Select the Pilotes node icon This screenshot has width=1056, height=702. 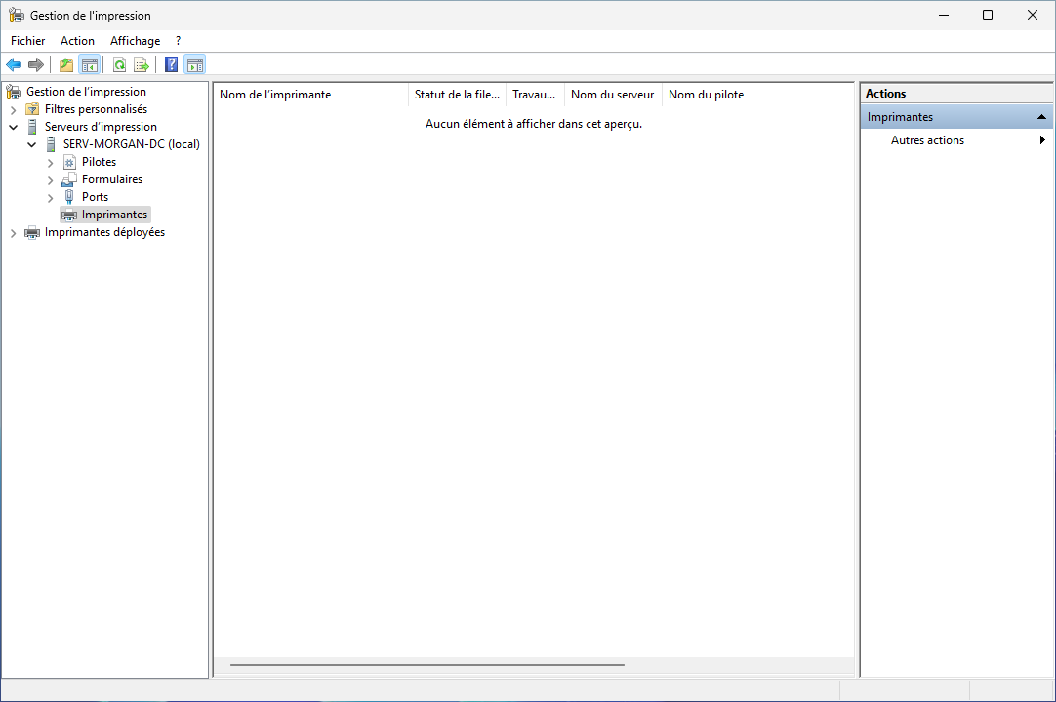[x=69, y=162]
